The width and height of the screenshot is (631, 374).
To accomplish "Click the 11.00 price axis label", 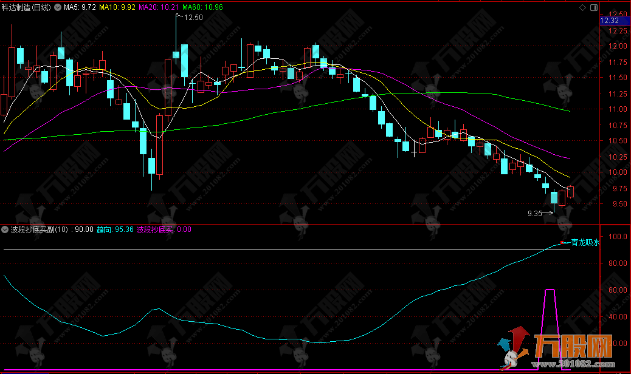I will (x=618, y=109).
